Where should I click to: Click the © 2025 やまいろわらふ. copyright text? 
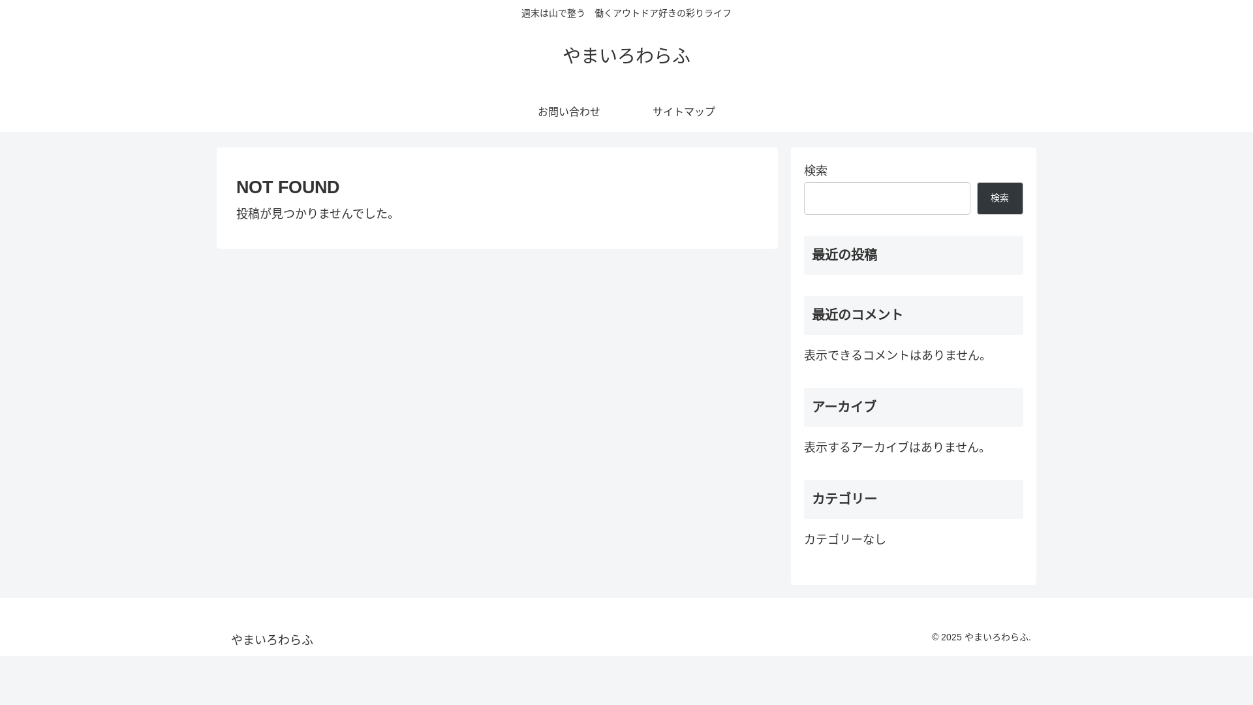pyautogui.click(x=982, y=637)
